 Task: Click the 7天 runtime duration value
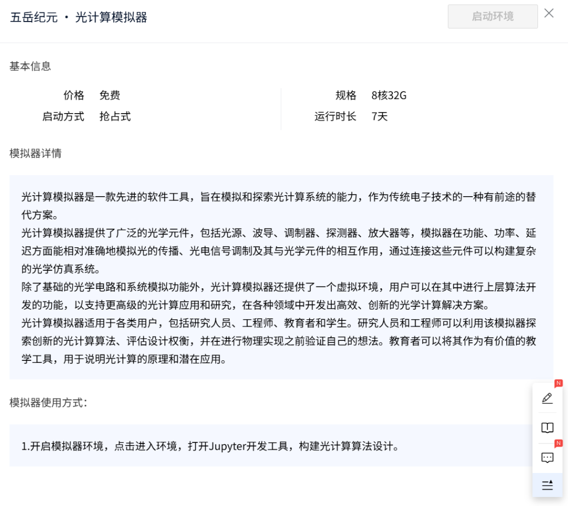[379, 116]
